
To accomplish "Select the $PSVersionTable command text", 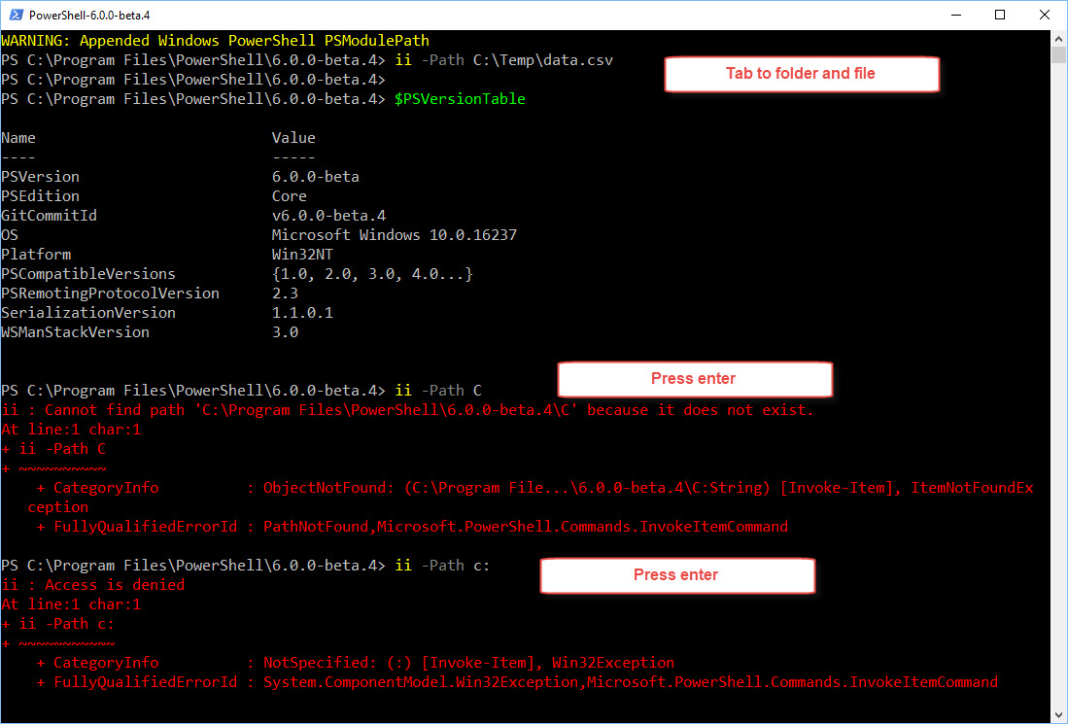I will tap(459, 98).
